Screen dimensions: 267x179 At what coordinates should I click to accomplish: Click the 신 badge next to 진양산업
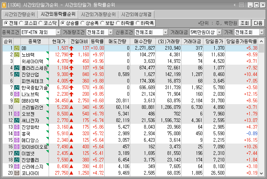(17, 75)
